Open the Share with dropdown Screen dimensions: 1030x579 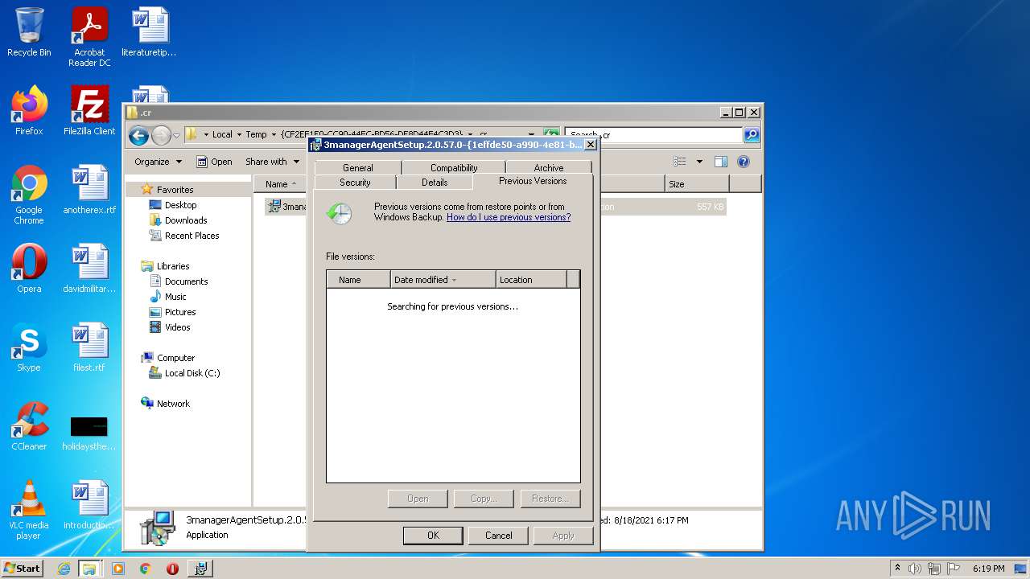coord(272,162)
